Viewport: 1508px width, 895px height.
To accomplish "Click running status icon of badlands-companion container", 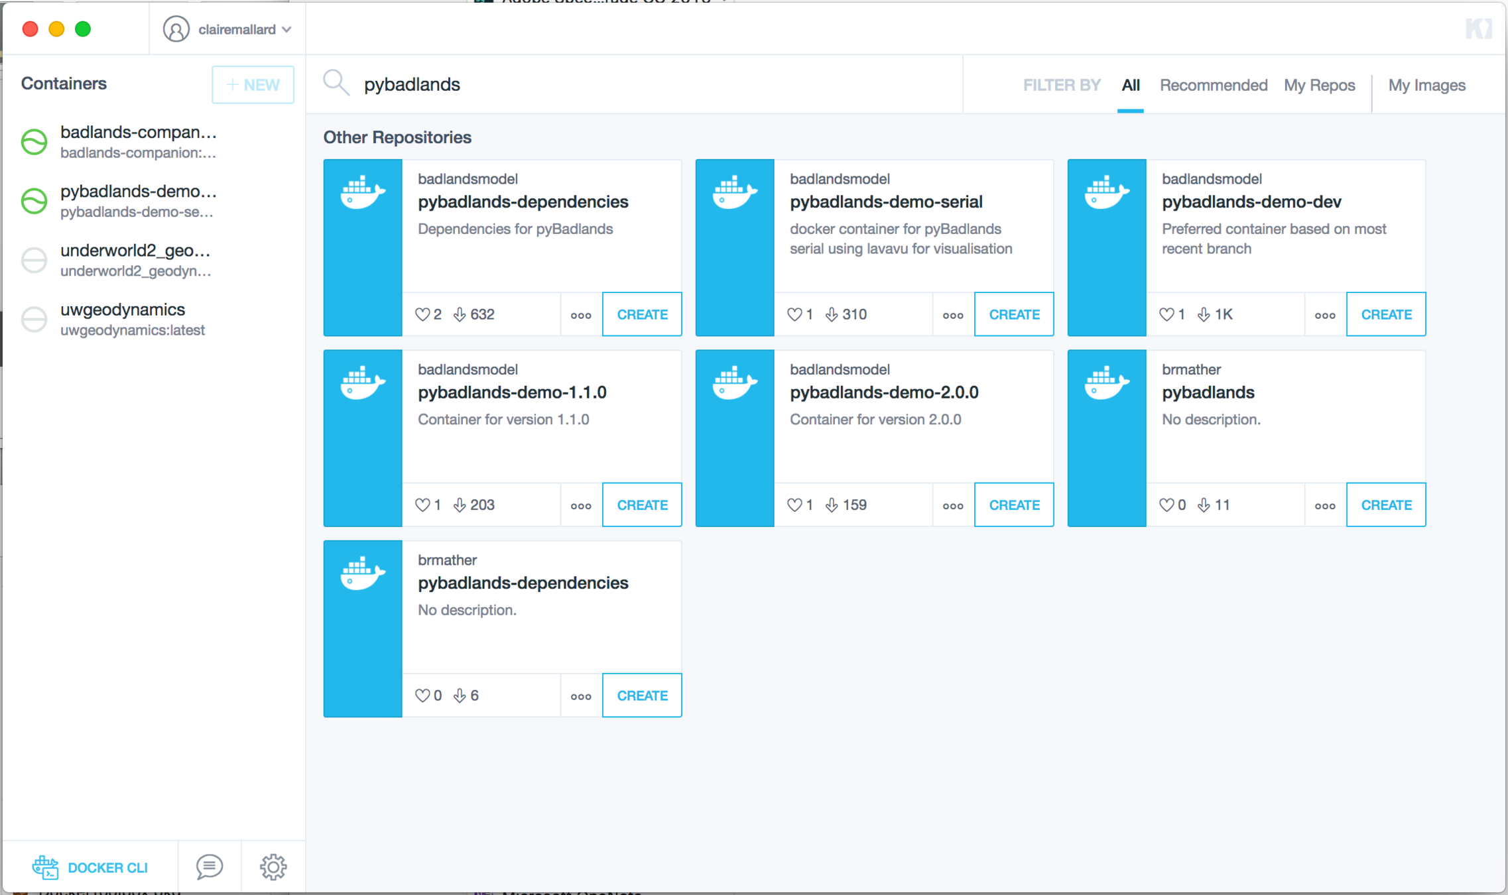I will pos(34,142).
